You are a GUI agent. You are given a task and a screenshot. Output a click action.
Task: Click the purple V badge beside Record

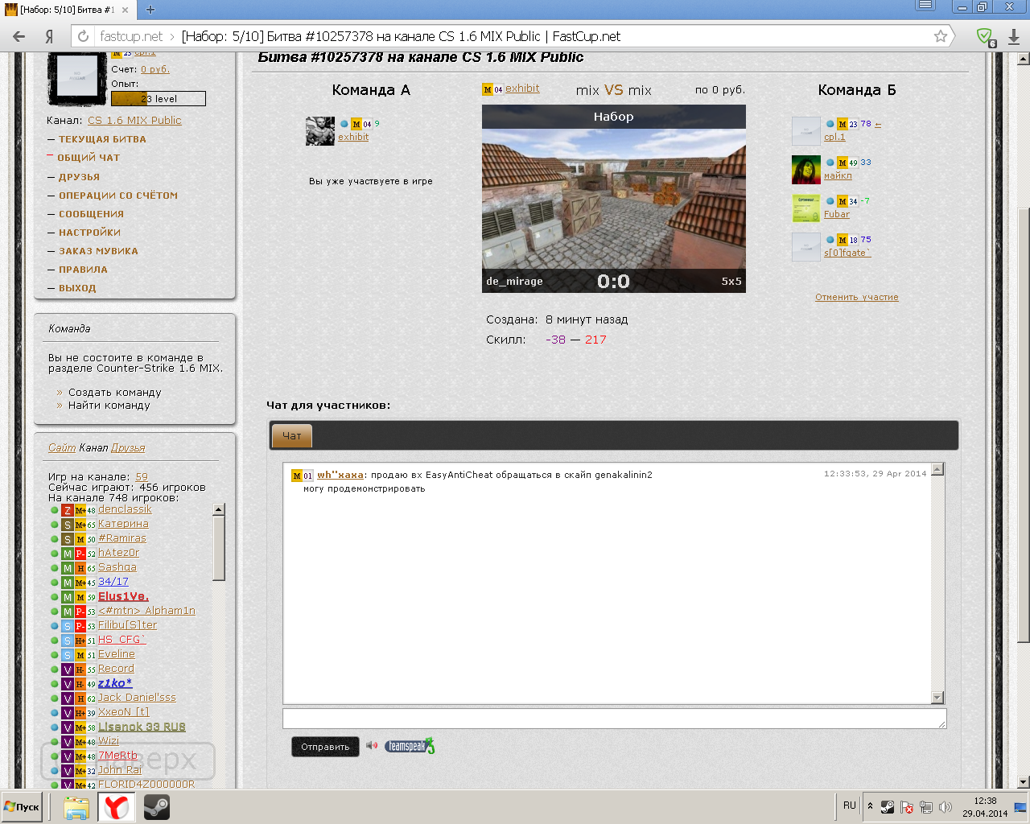68,669
